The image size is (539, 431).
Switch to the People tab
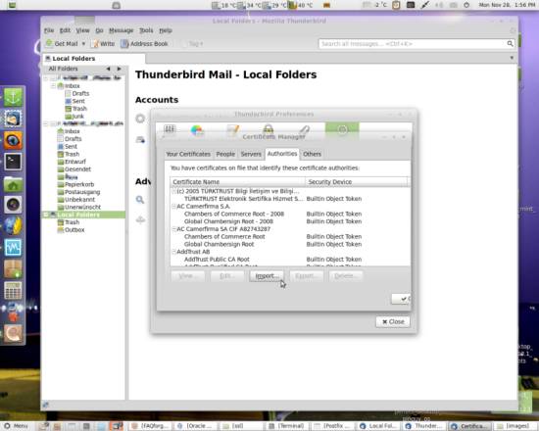[x=225, y=154]
